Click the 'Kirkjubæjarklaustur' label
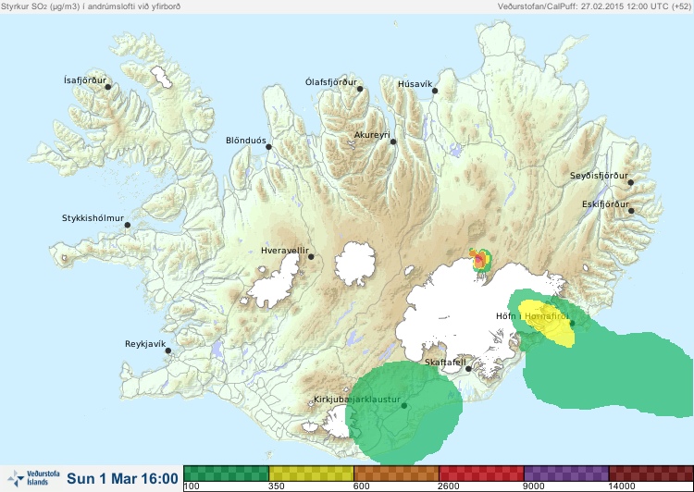This screenshot has width=694, height=492. 357,400
